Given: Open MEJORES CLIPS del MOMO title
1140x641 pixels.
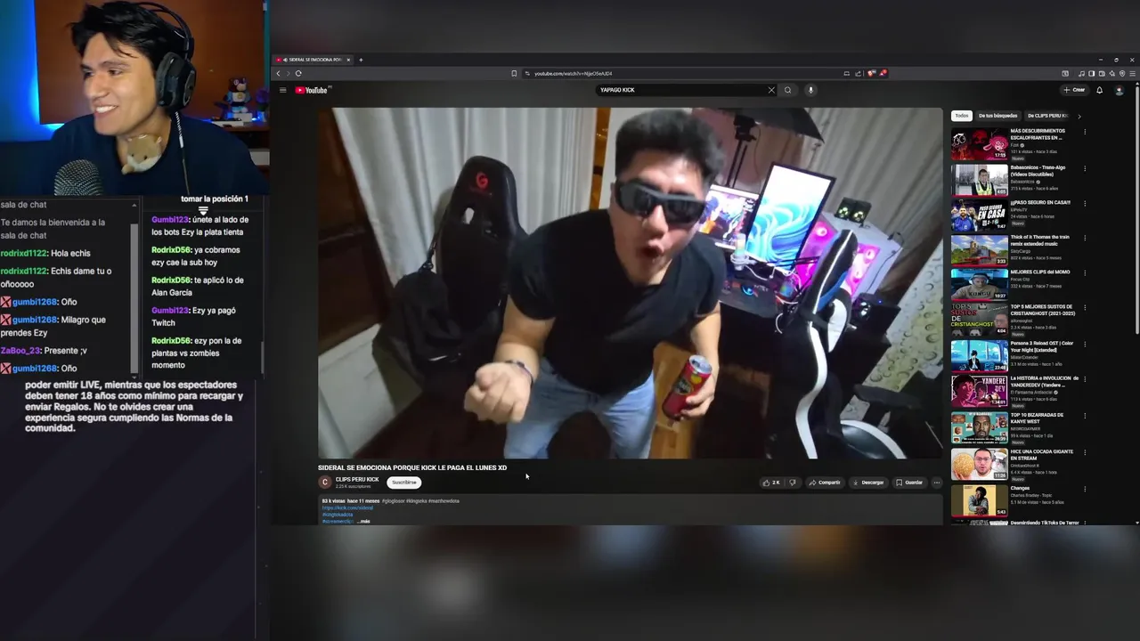Looking at the screenshot, I should [1040, 272].
